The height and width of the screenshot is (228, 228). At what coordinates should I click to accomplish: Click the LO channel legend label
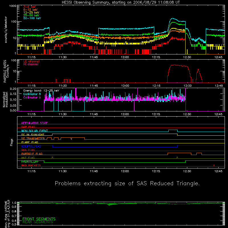coord(31,61)
